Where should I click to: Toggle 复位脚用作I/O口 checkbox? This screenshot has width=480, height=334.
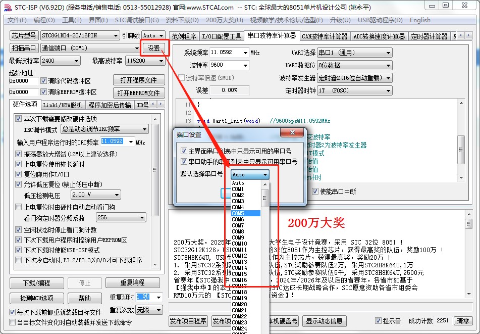(x=19, y=174)
